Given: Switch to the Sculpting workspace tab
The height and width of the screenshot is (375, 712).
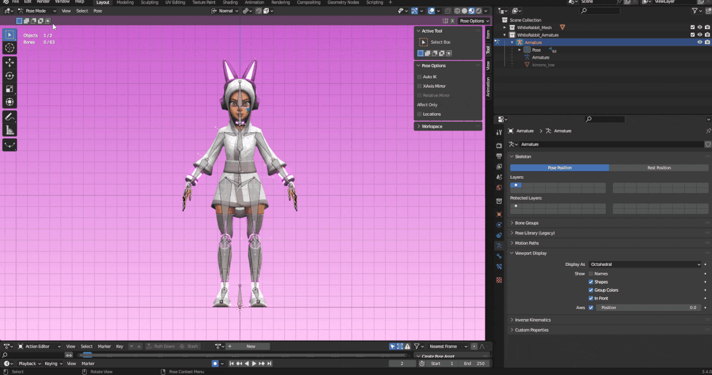Looking at the screenshot, I should [149, 2].
